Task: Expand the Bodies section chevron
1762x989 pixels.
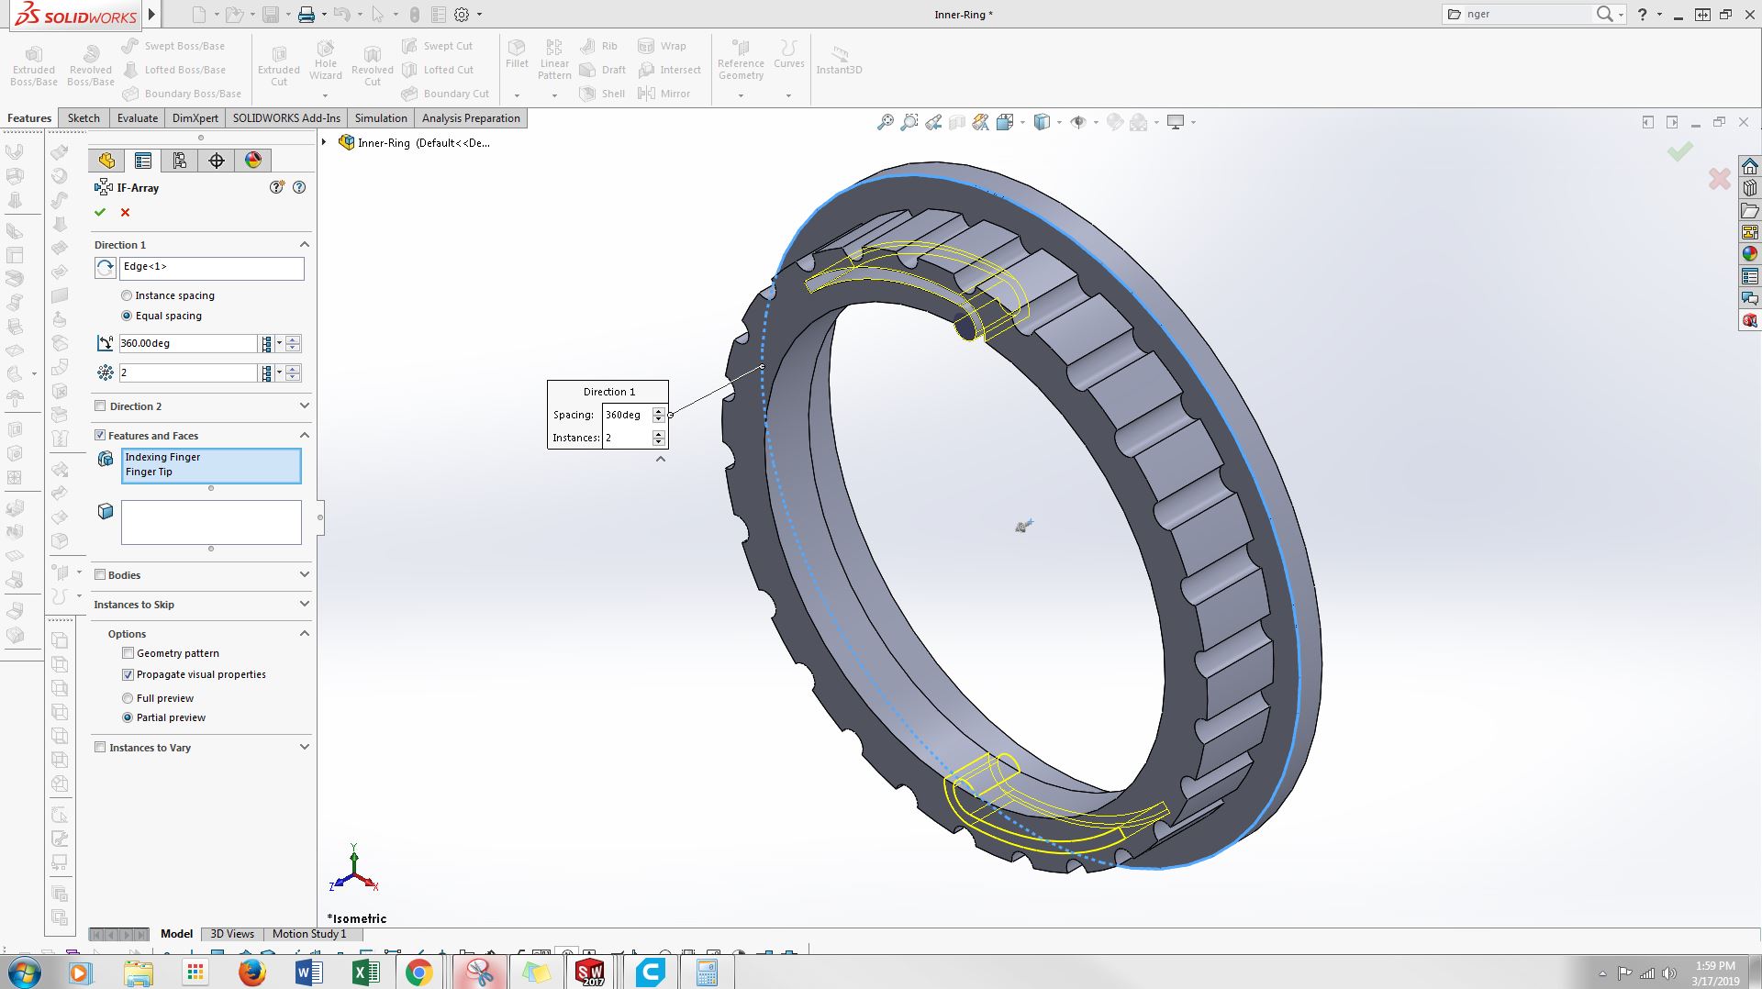Action: pos(305,574)
